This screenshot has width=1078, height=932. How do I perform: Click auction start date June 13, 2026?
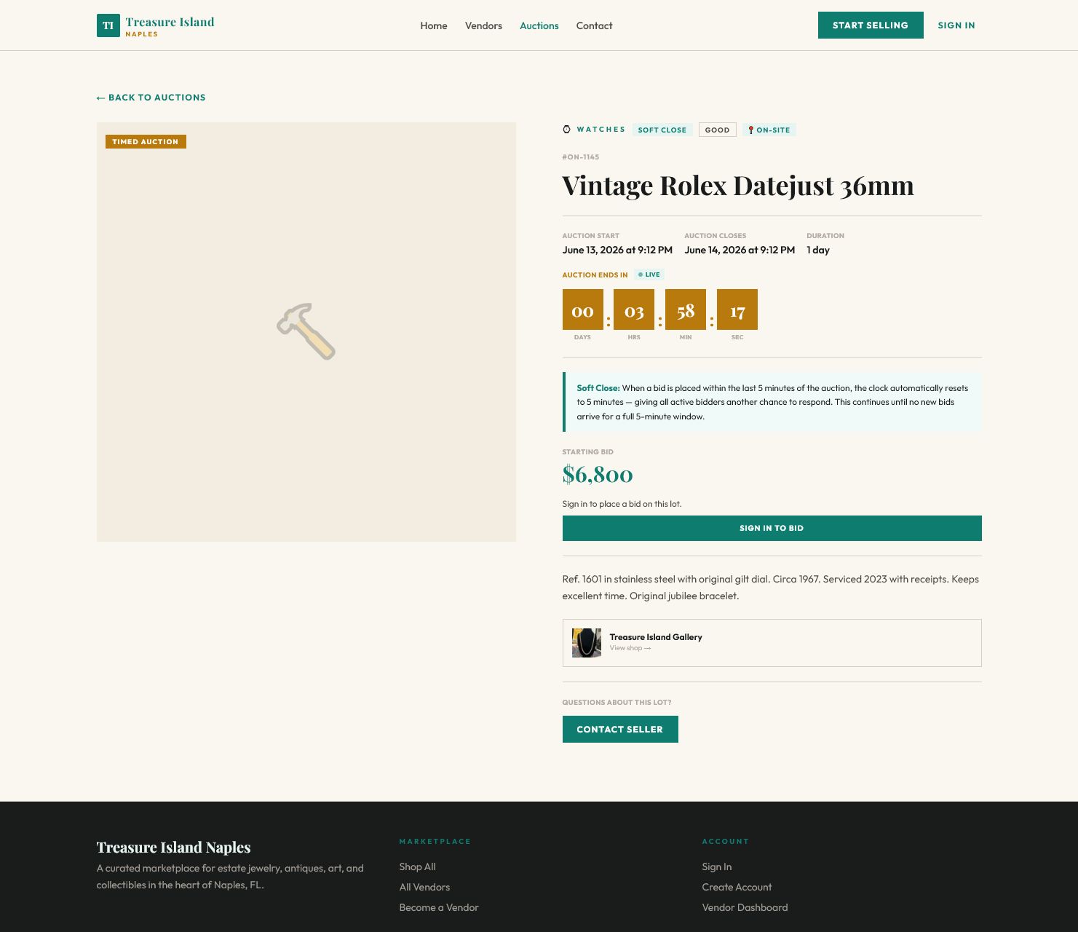pyautogui.click(x=617, y=250)
